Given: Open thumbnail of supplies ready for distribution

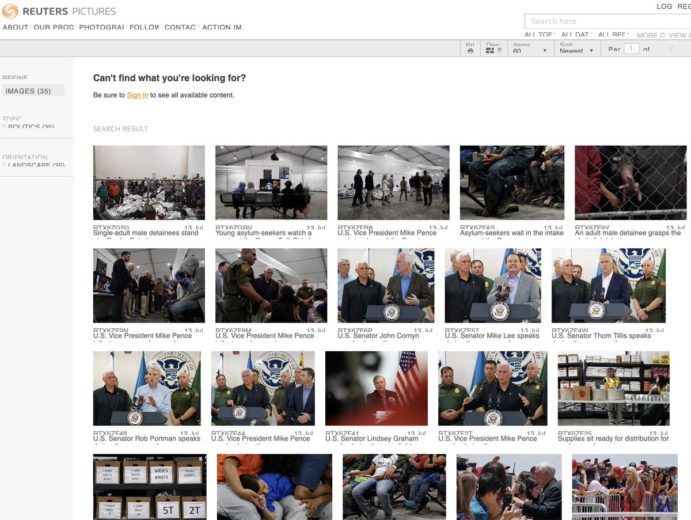Looking at the screenshot, I should coord(614,388).
